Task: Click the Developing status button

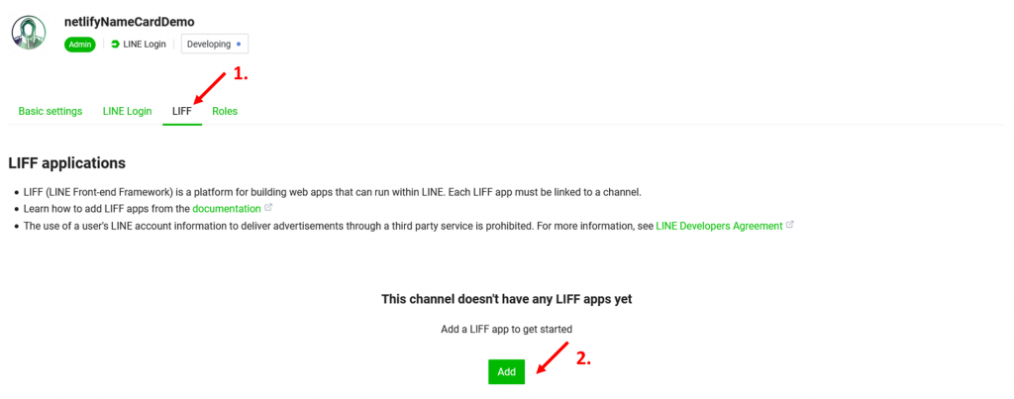Action: 215,44
